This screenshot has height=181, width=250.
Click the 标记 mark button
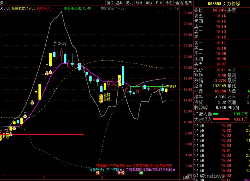(x=168, y=3)
